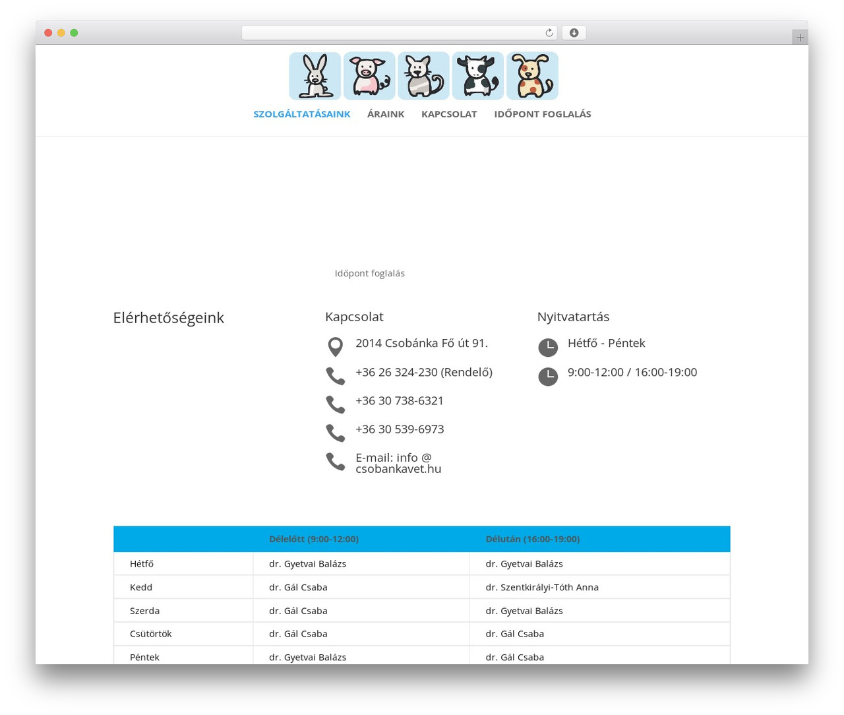The height and width of the screenshot is (715, 844).
Task: Click the phone icon beside +36 30 539-6973
Action: [x=336, y=433]
